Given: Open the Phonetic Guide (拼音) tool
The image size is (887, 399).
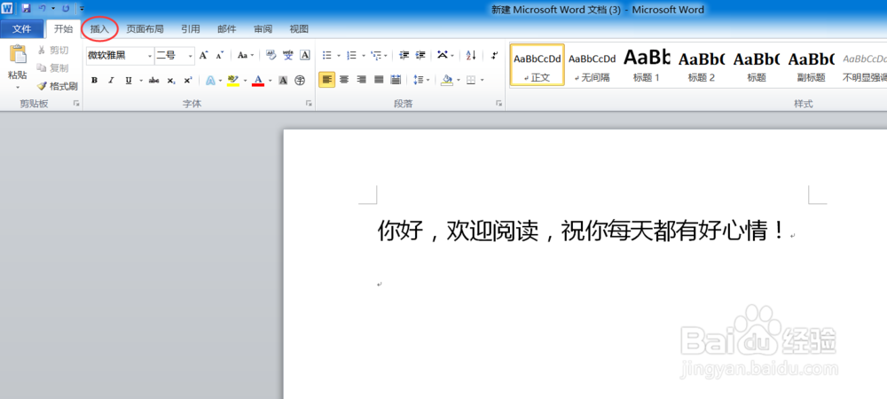Looking at the screenshot, I should pos(288,55).
